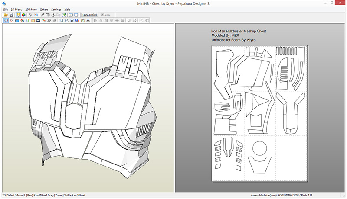Click the last icon in second toolbar
Screen dimensions: 347x199
click(x=147, y=20)
